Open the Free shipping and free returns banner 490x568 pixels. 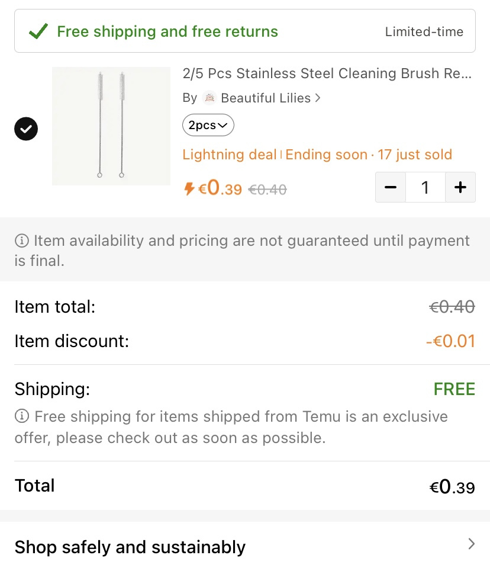[x=245, y=31]
